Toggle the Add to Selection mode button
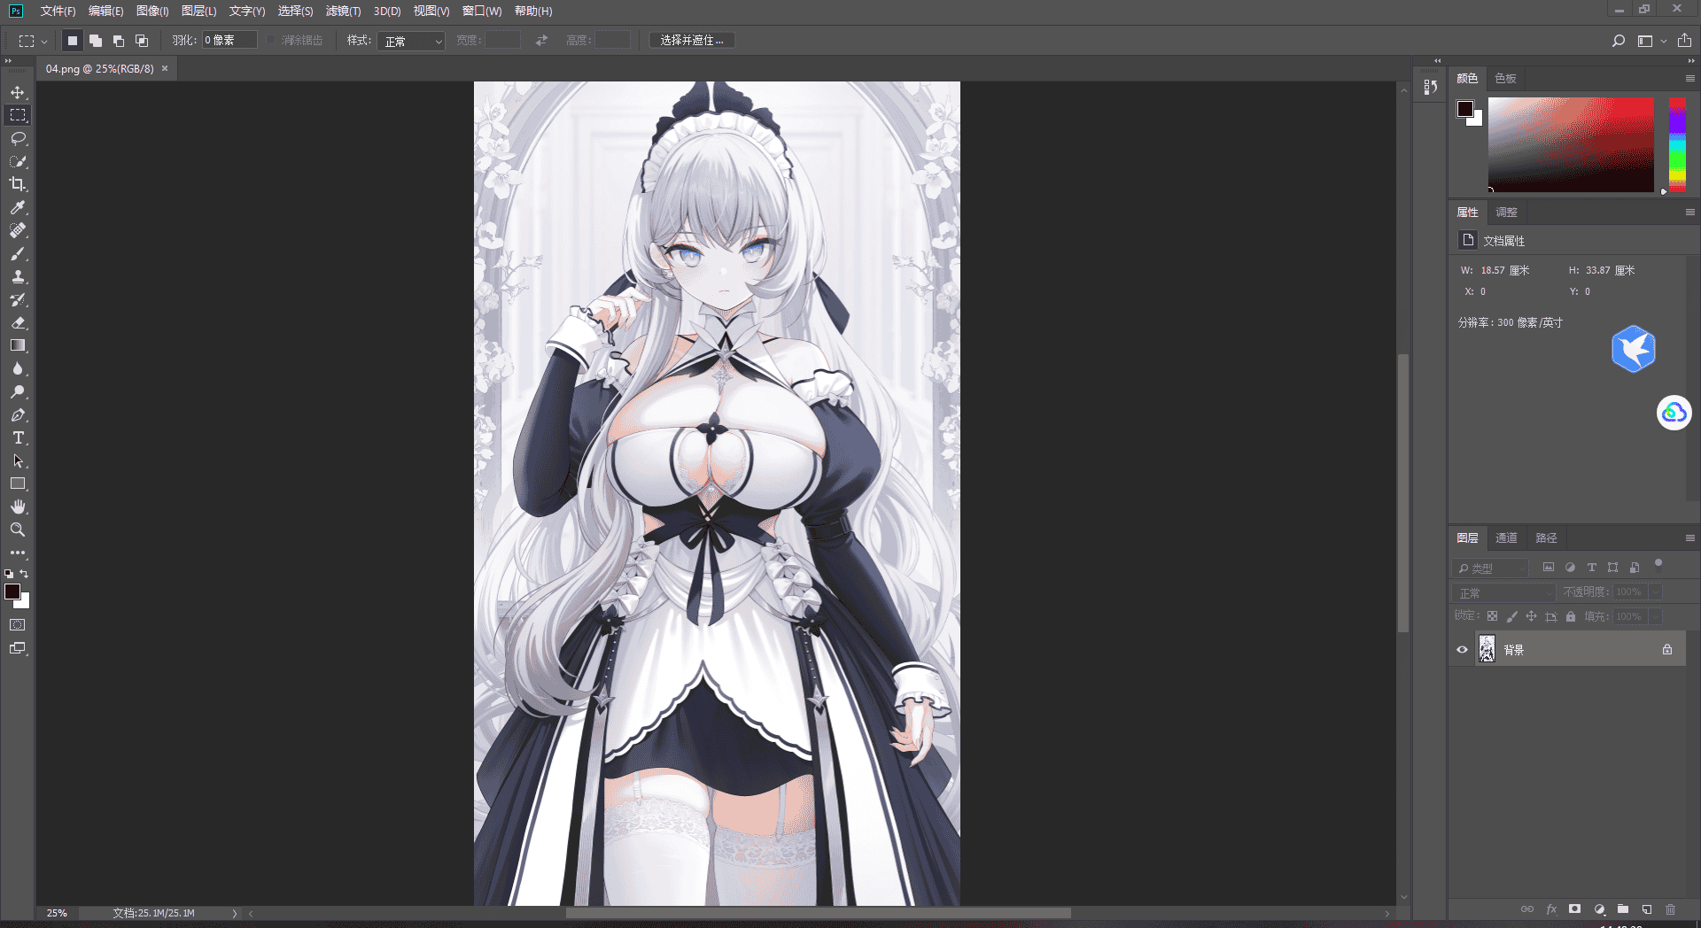The width and height of the screenshot is (1701, 928). (96, 41)
